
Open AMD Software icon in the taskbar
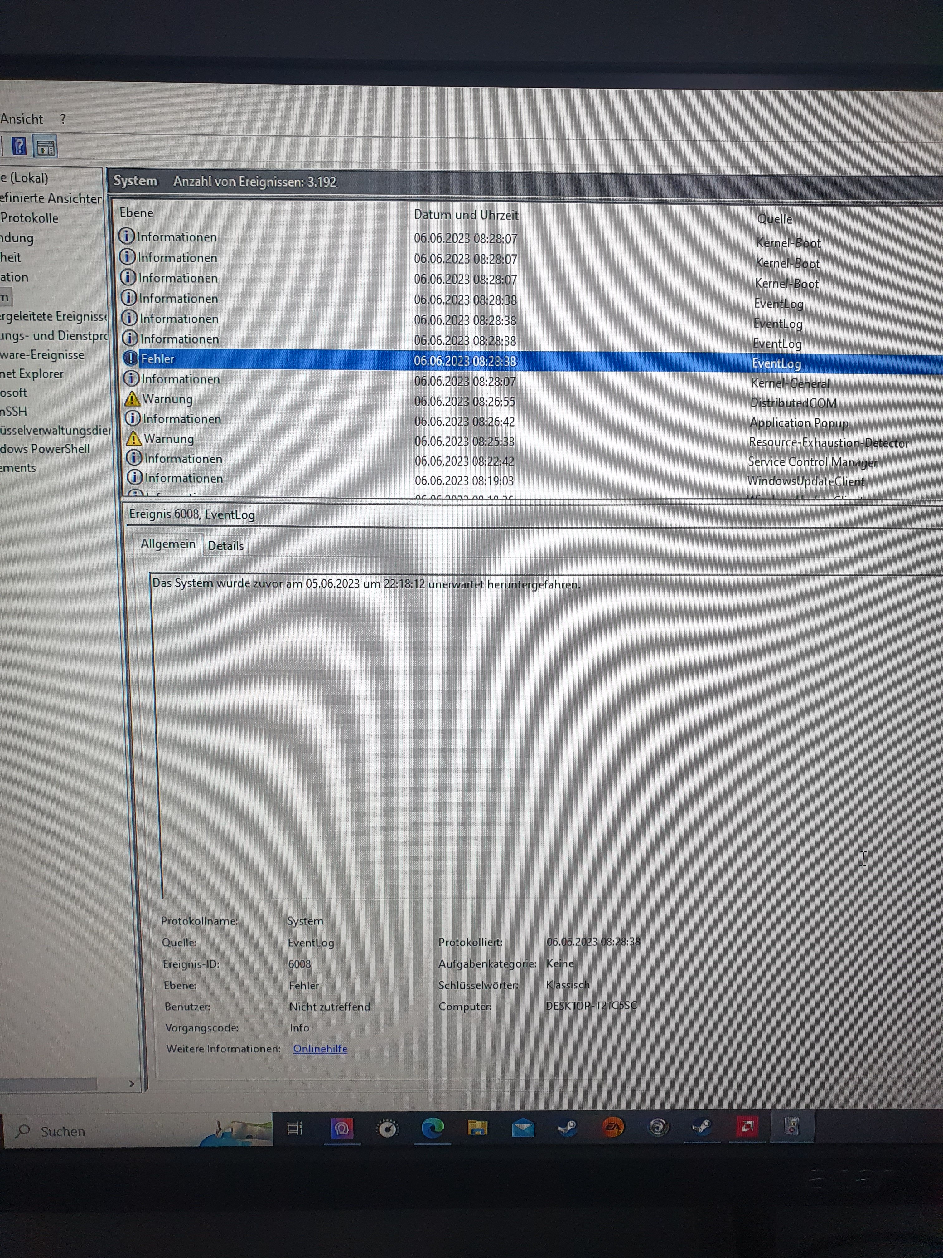[x=747, y=1127]
